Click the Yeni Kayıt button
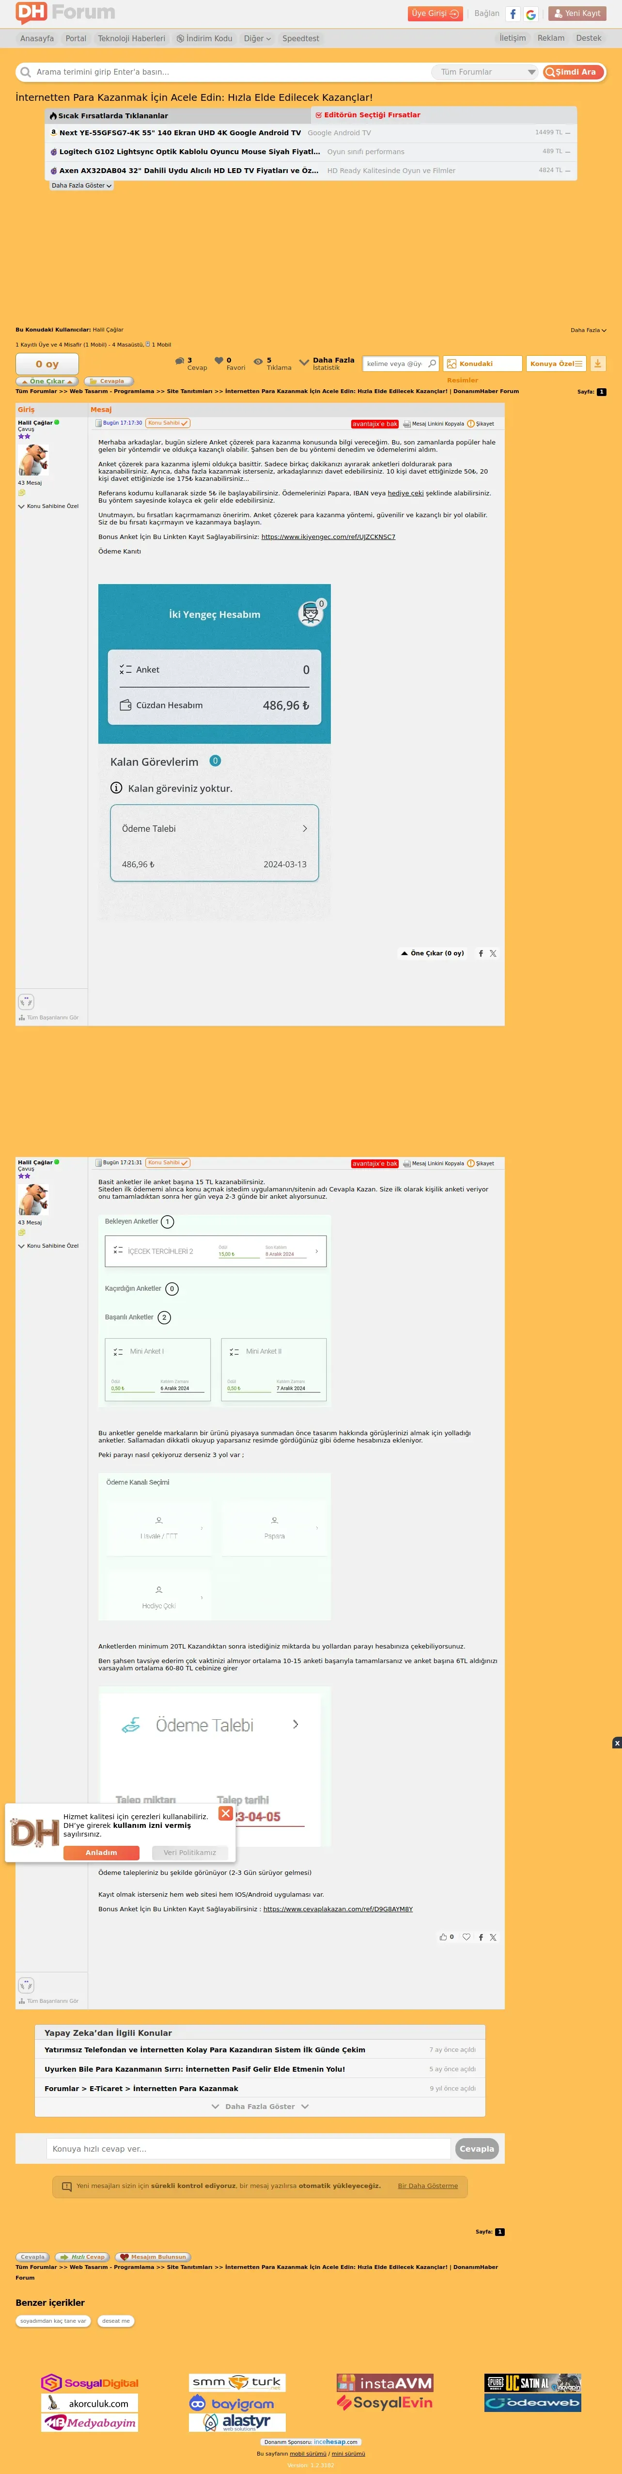622x2474 pixels. [x=577, y=14]
